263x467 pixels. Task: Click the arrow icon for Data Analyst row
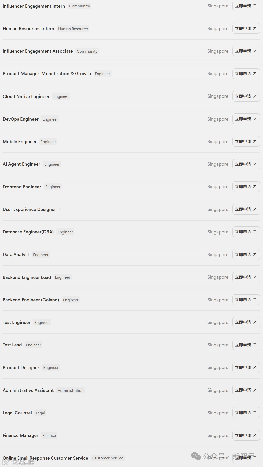[255, 255]
